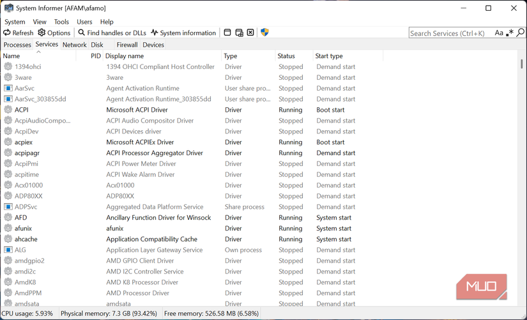Open Find handles or DLLs
The width and height of the screenshot is (527, 320).
click(112, 33)
